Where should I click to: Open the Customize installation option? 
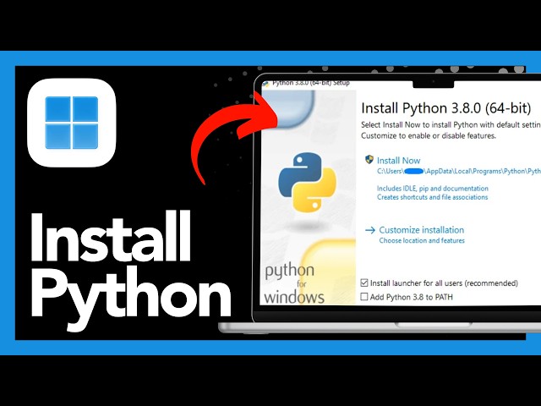coord(421,230)
